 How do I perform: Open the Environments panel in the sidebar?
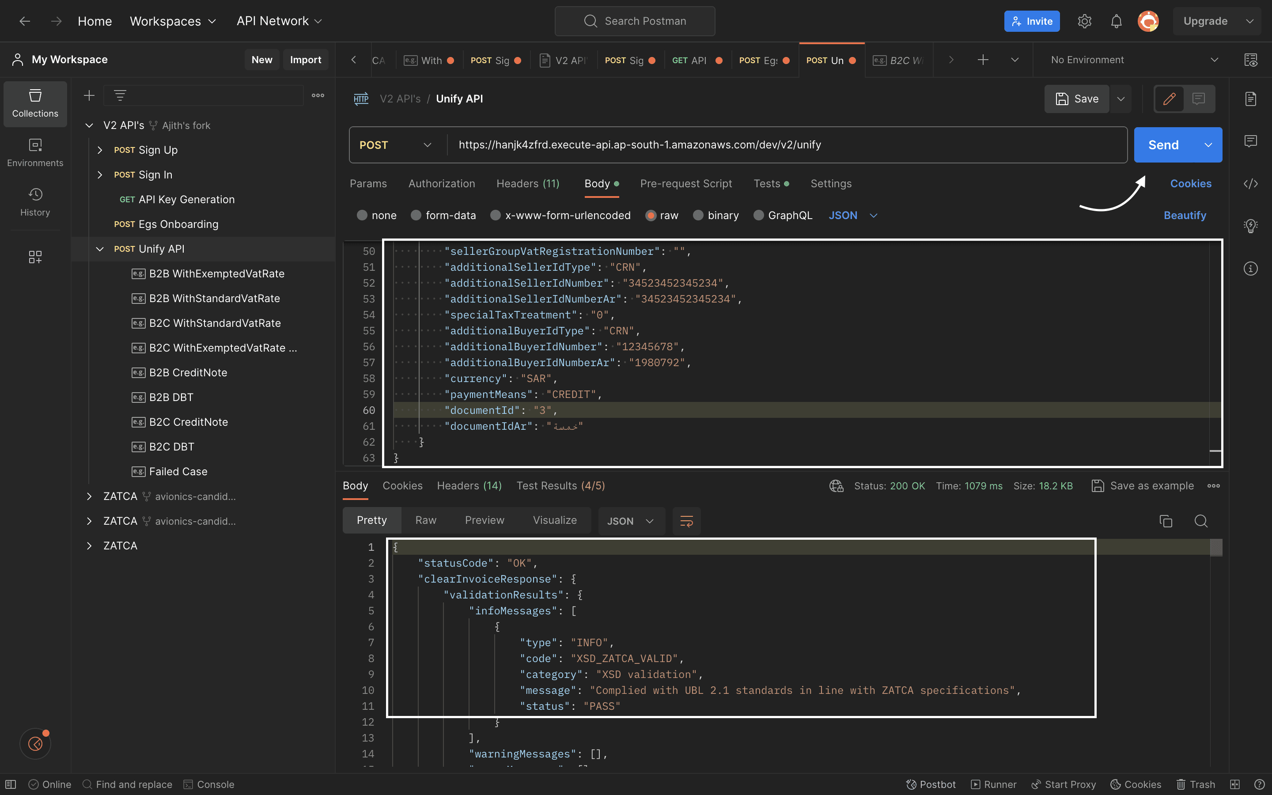(x=35, y=152)
